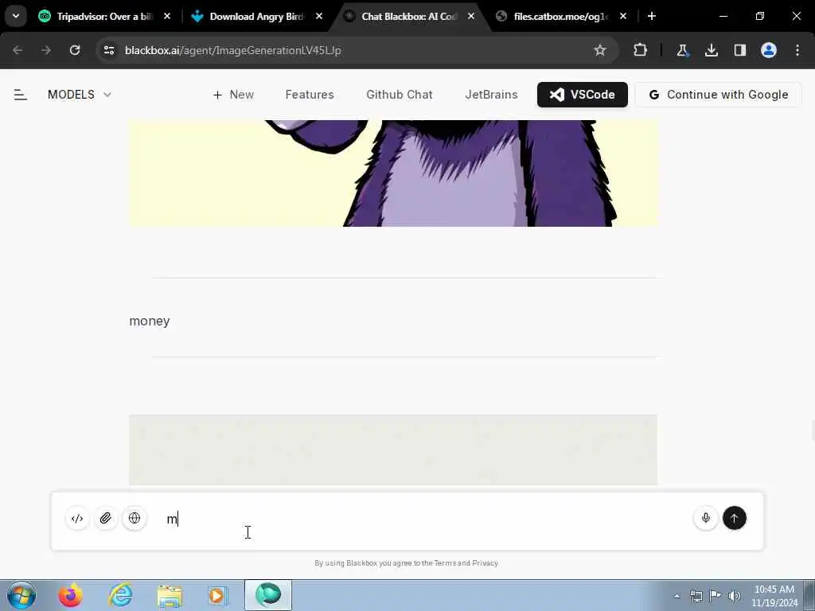Open a new browser tab
Screen dimensions: 815x611
click(652, 17)
